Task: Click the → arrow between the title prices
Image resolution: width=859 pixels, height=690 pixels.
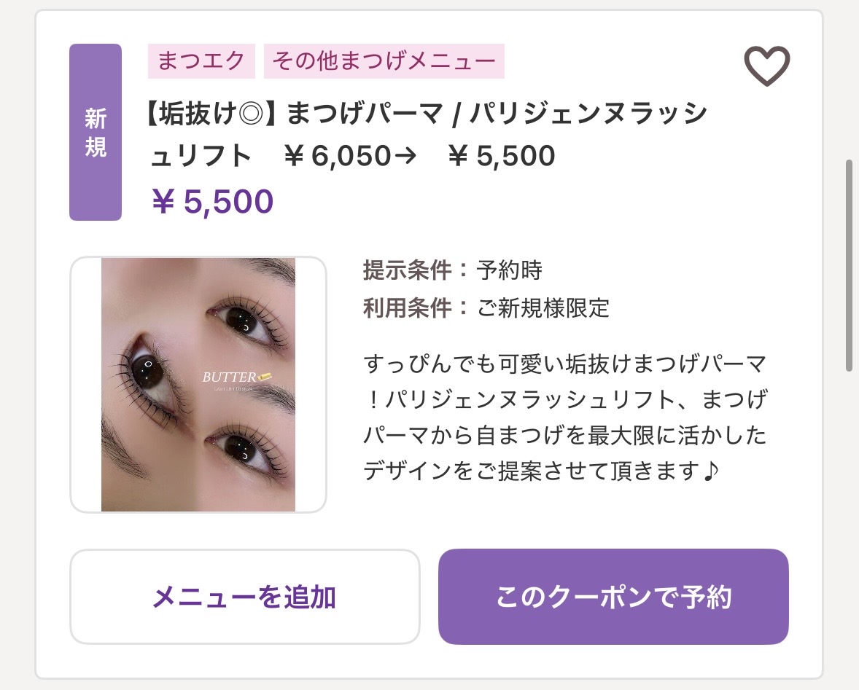Action: [404, 156]
